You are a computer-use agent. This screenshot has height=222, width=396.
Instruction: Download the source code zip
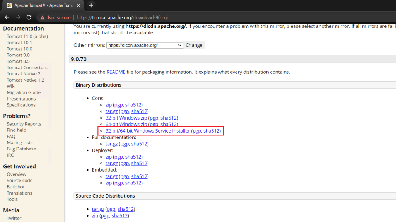point(95,216)
